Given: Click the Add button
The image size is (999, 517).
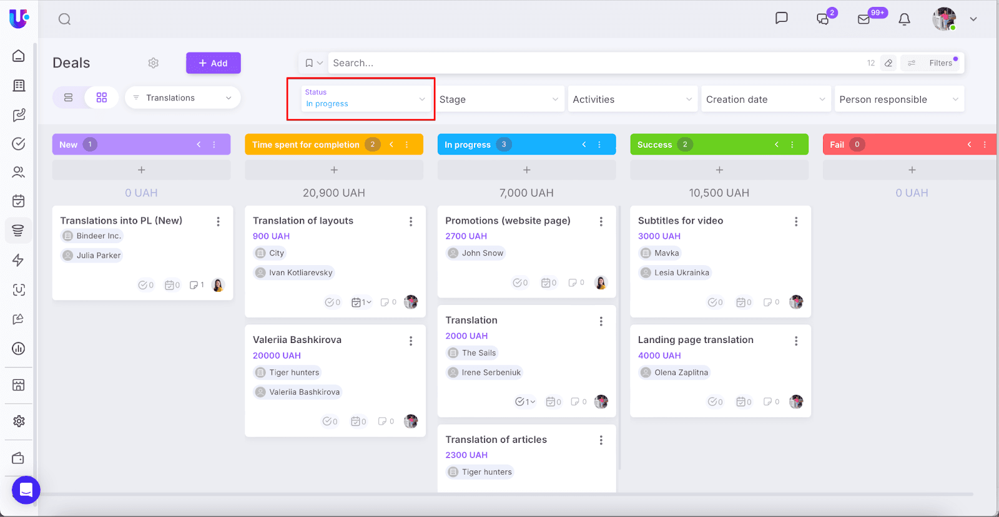Looking at the screenshot, I should coord(213,63).
